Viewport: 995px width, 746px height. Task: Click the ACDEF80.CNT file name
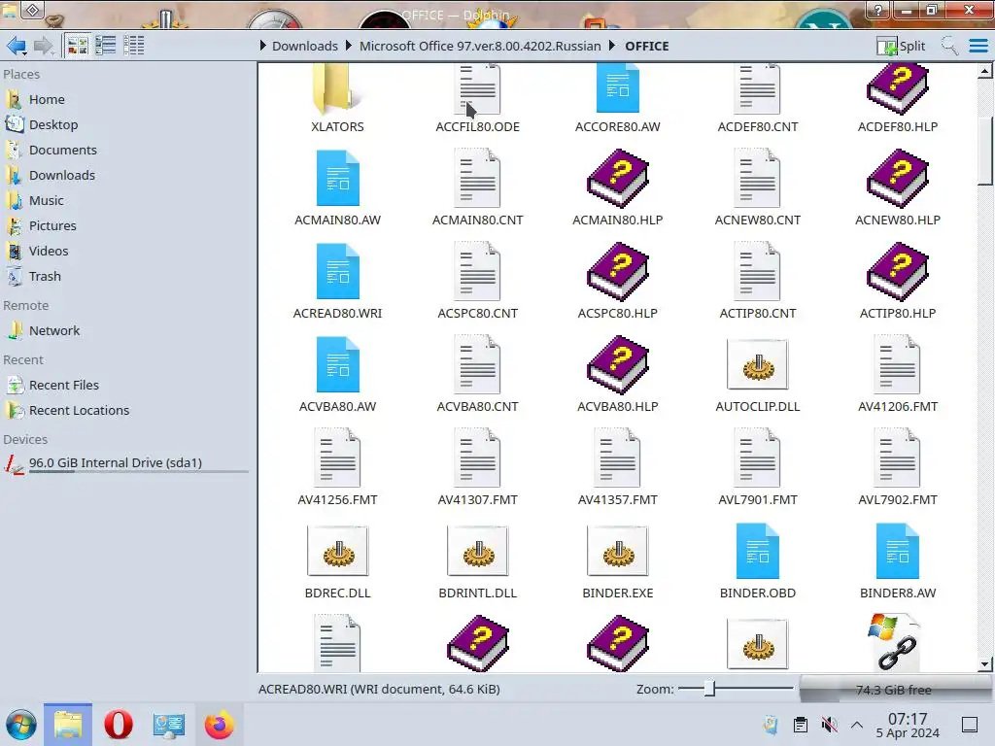[x=758, y=127]
